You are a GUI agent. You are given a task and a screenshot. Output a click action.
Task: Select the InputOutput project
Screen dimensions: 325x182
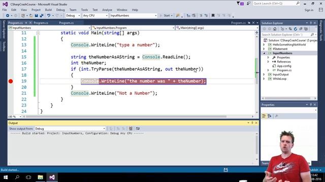pos(280,74)
